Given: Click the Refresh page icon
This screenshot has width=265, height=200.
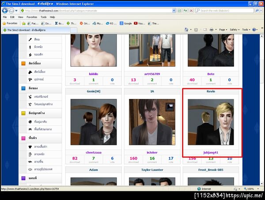Looking at the screenshot, I should click(185, 11).
